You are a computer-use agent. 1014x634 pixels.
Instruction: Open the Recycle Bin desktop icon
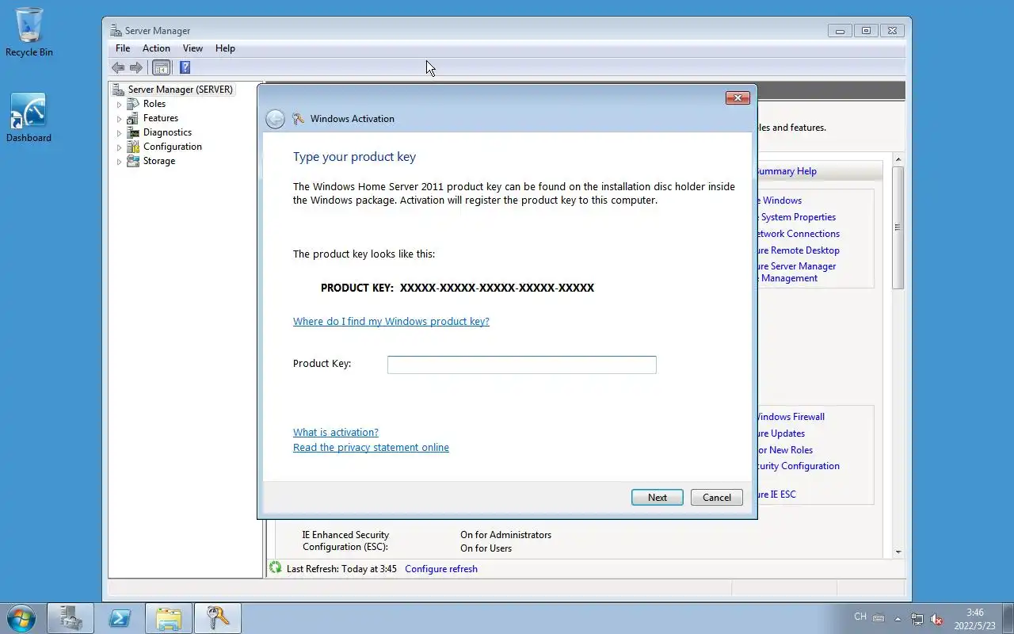click(x=29, y=32)
